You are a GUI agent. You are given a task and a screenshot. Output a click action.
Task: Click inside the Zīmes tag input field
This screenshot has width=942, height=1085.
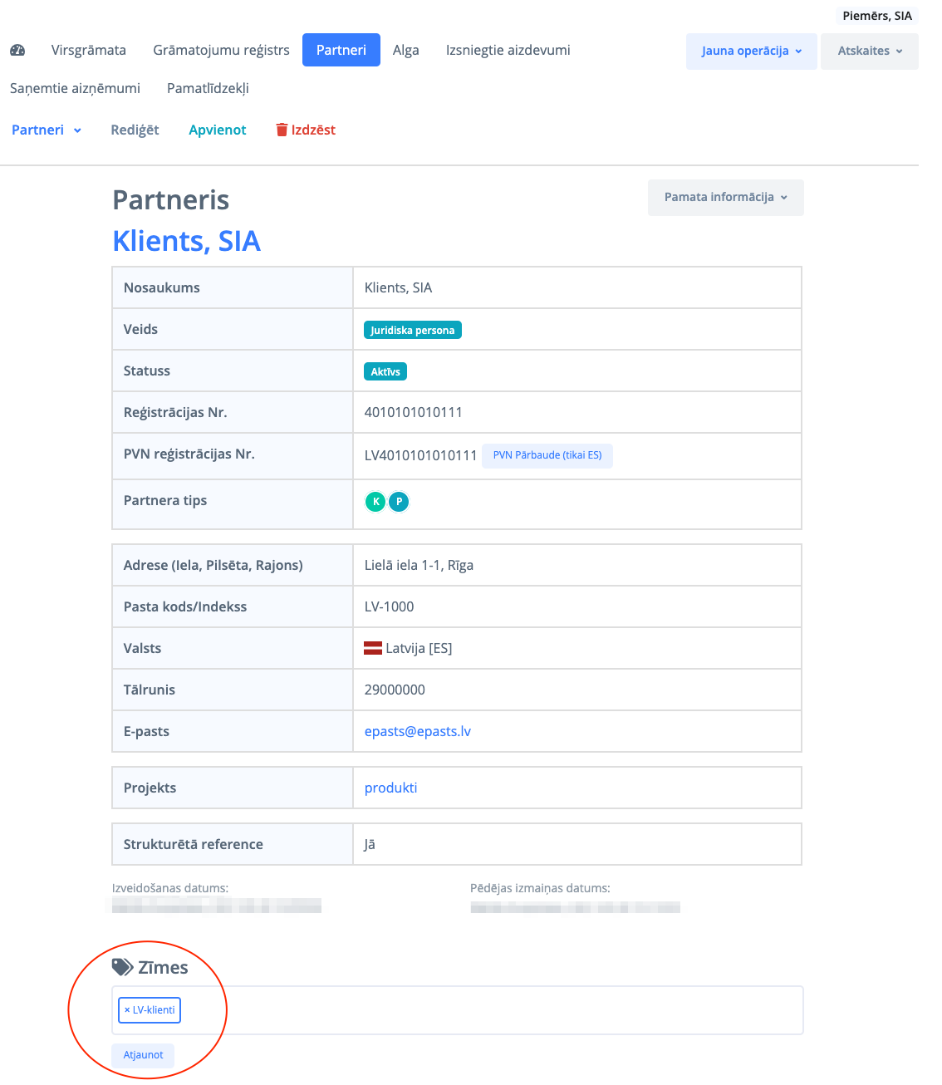click(x=490, y=1010)
